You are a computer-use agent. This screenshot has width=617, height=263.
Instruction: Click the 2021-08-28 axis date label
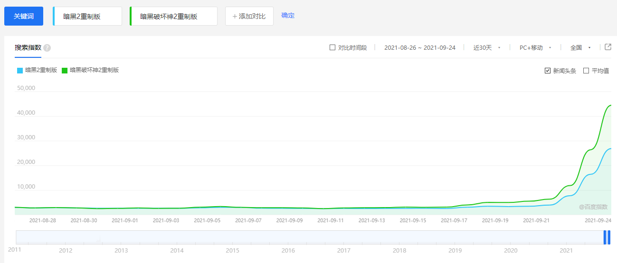43,220
